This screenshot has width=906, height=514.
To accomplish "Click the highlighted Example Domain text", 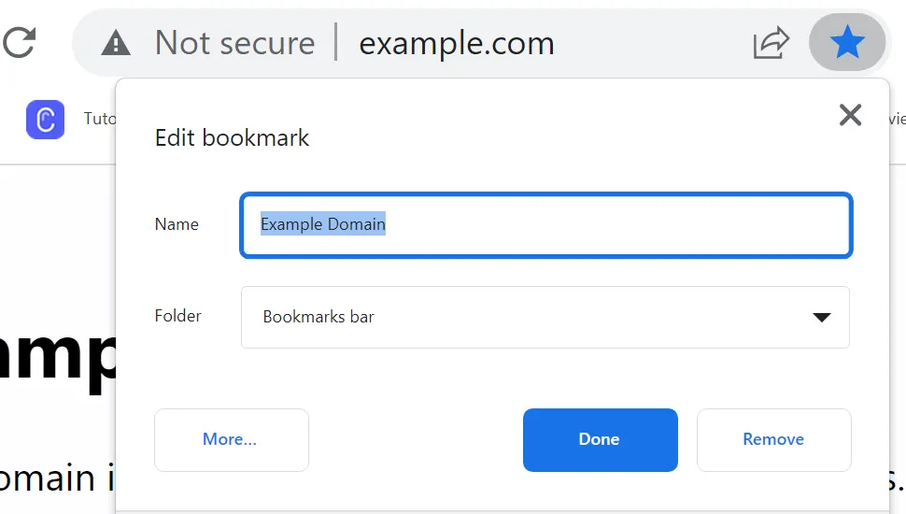I will pos(323,223).
